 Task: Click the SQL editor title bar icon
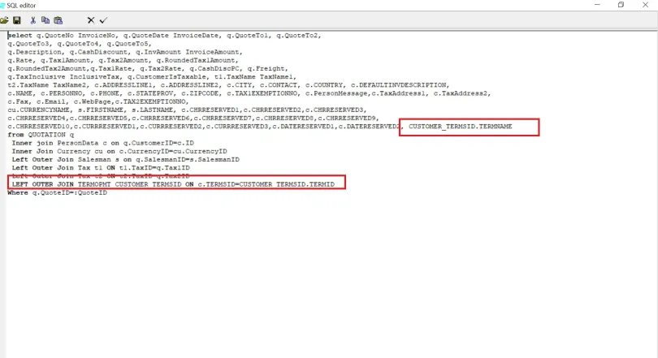pos(3,5)
